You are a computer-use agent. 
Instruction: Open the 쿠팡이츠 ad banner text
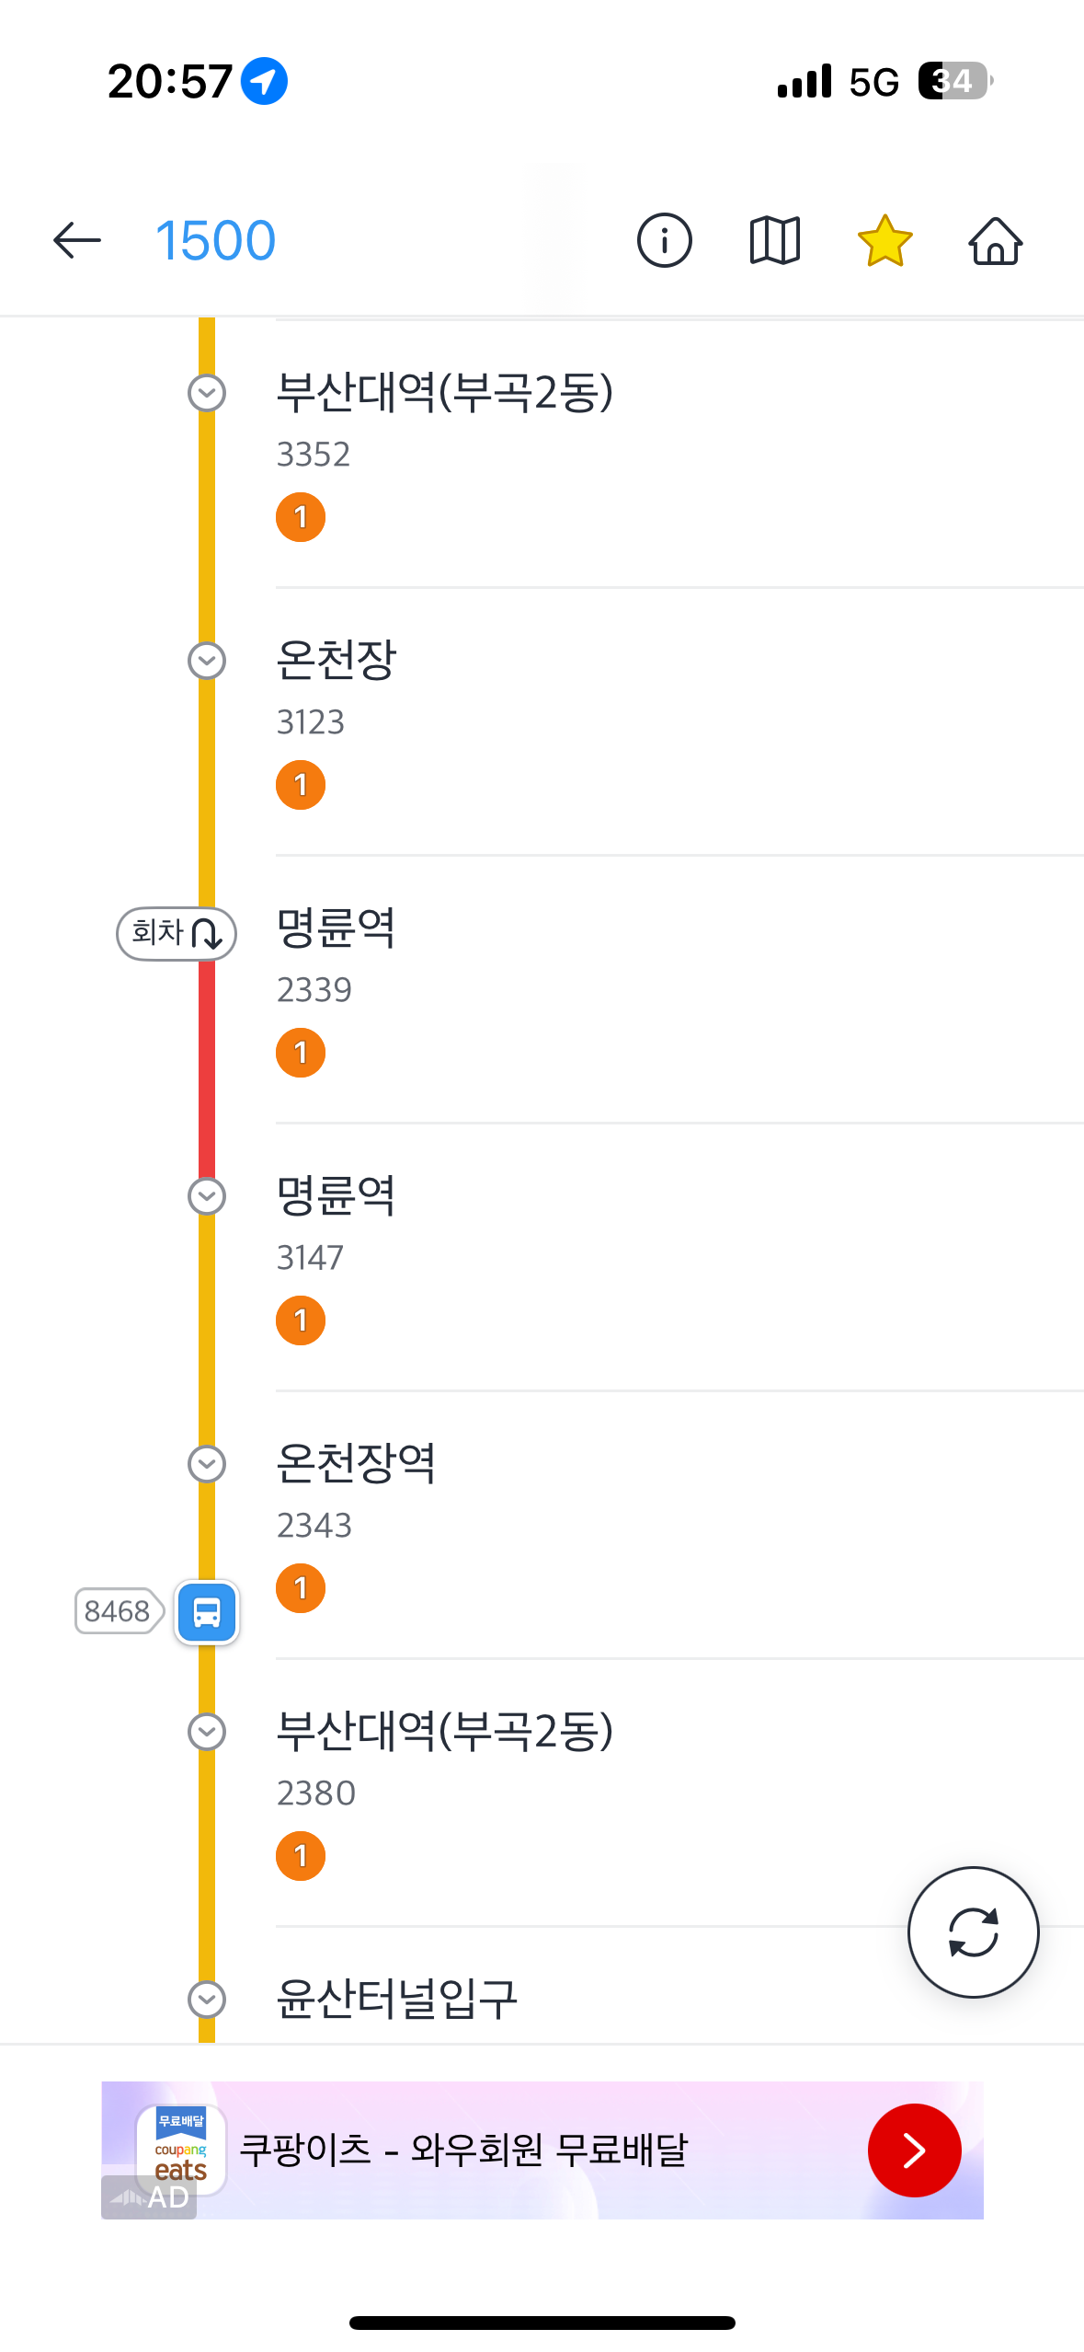tap(463, 2150)
